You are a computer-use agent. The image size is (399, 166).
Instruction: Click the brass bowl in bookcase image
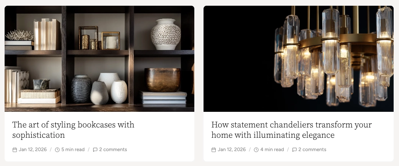[163, 80]
